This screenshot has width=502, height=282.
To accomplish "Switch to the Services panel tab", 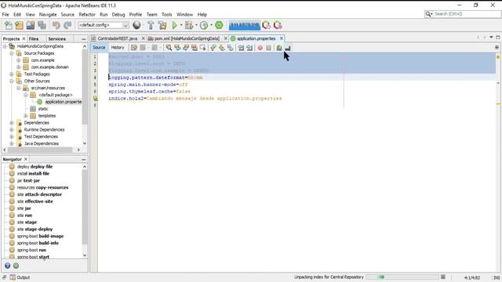I will coord(56,38).
